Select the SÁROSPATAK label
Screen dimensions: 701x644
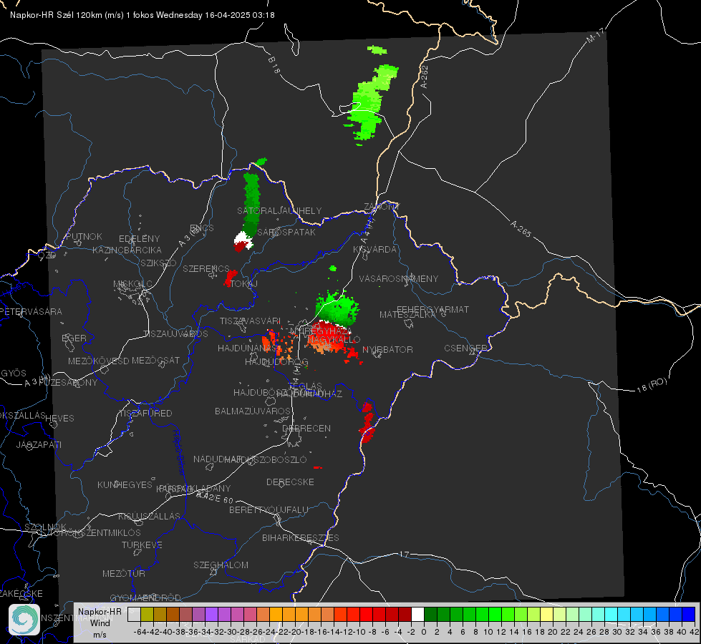click(286, 232)
